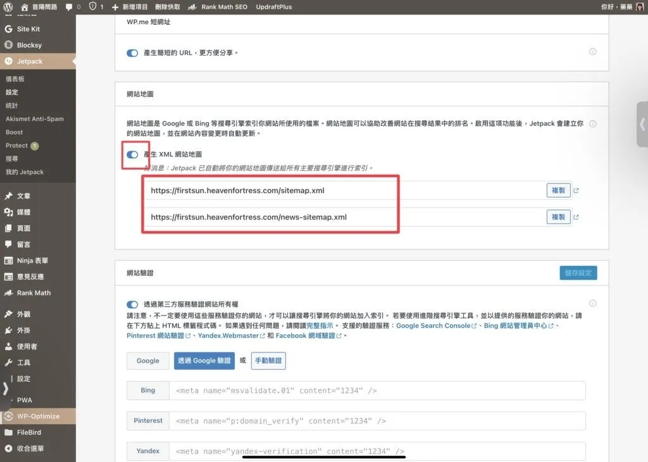Toggle 產生 XML 網站地圖 switch
The image size is (648, 462).
[x=132, y=154]
